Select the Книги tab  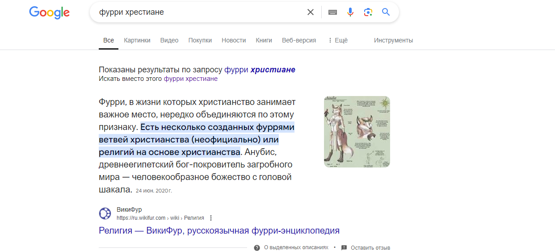tap(264, 40)
